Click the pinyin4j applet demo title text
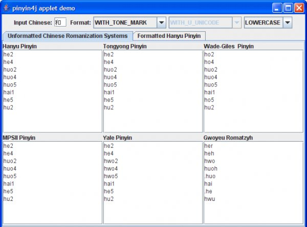Screen dimensions: 307x227 tap(43, 8)
